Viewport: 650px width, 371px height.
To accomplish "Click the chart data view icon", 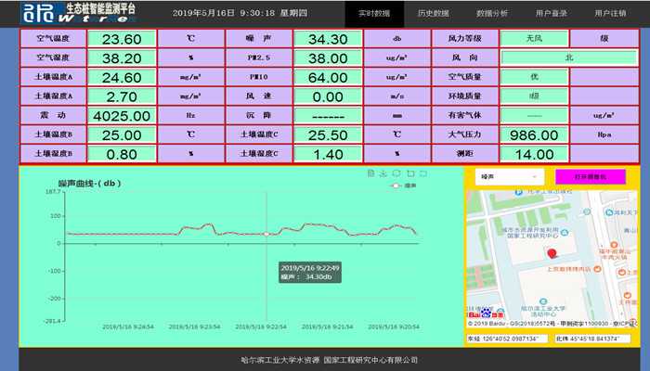I will (x=370, y=173).
